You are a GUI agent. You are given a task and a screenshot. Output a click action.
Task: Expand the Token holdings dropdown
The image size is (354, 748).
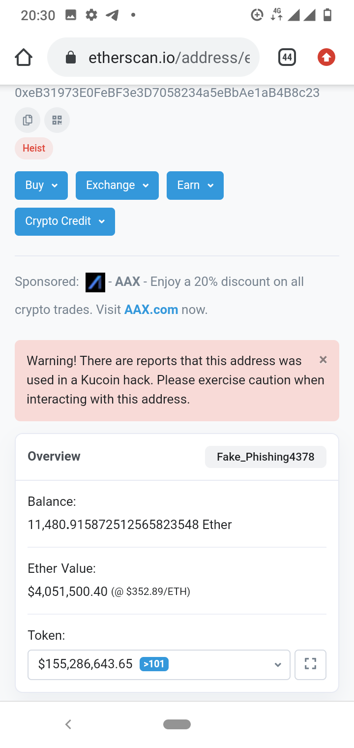(x=159, y=664)
